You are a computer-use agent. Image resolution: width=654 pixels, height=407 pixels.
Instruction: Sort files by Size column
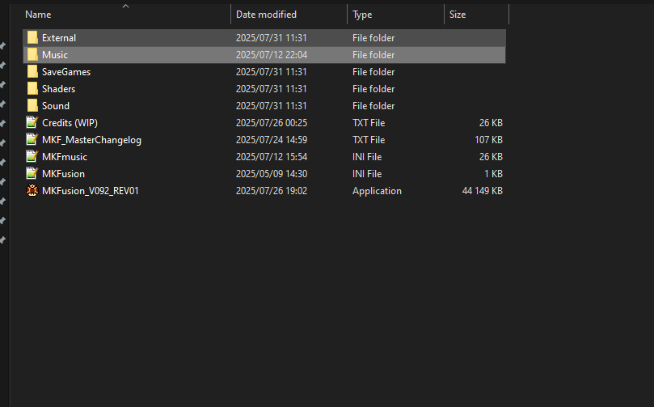coord(458,15)
